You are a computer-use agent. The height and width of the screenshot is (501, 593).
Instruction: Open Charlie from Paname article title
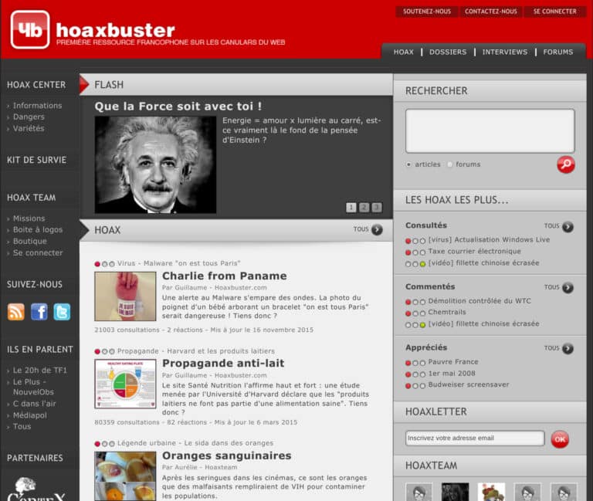click(224, 276)
